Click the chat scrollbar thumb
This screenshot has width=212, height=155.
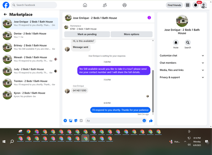[x=153, y=91]
